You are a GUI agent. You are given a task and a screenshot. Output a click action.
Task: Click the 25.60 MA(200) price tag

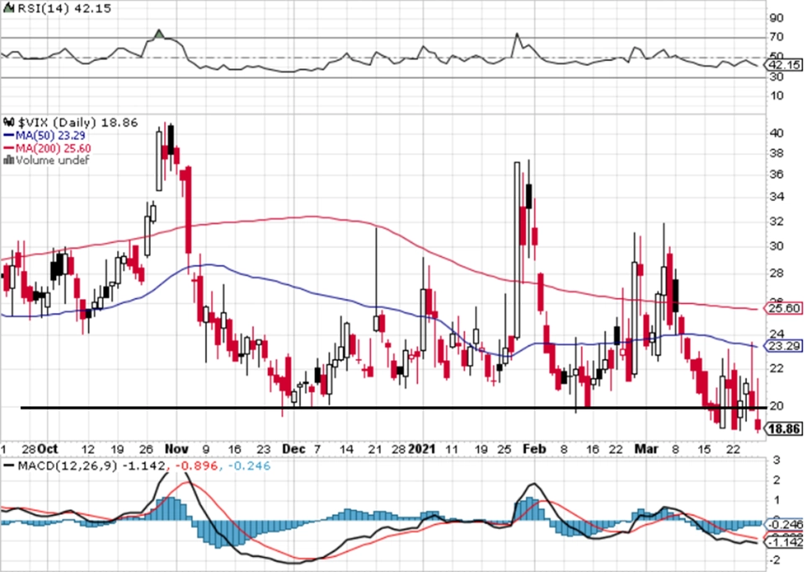[x=784, y=308]
